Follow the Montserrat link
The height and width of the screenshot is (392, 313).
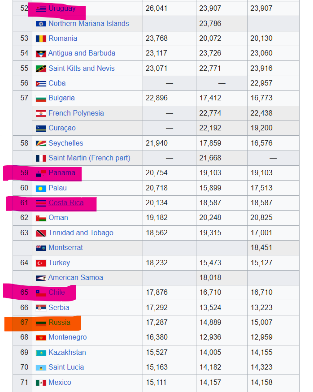pyautogui.click(x=65, y=247)
